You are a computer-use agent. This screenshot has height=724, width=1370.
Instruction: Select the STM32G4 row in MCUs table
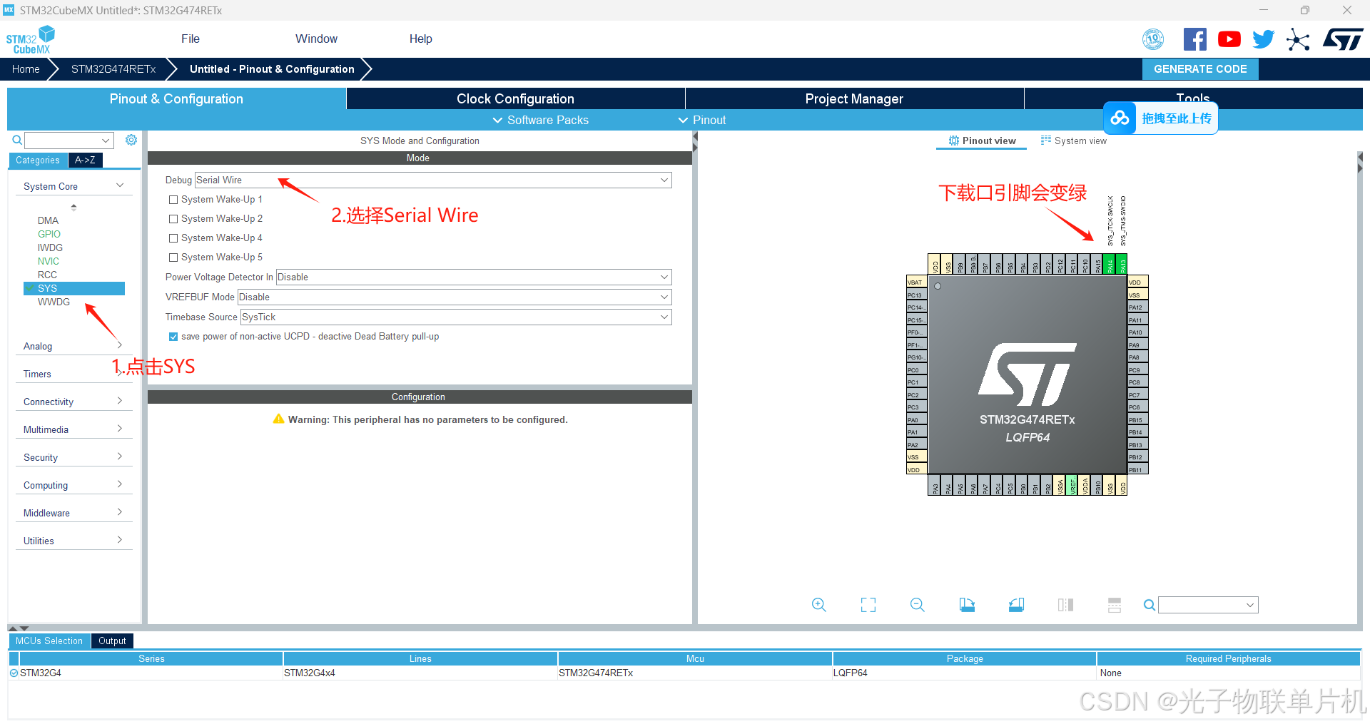[684, 673]
